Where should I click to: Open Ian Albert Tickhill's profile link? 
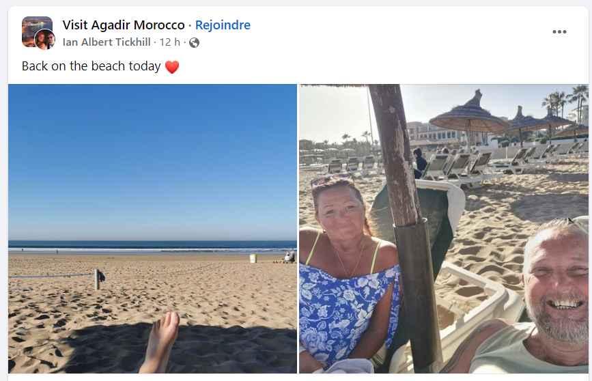tap(107, 42)
